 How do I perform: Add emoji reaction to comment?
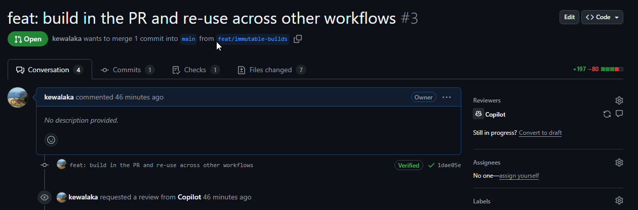click(x=51, y=140)
